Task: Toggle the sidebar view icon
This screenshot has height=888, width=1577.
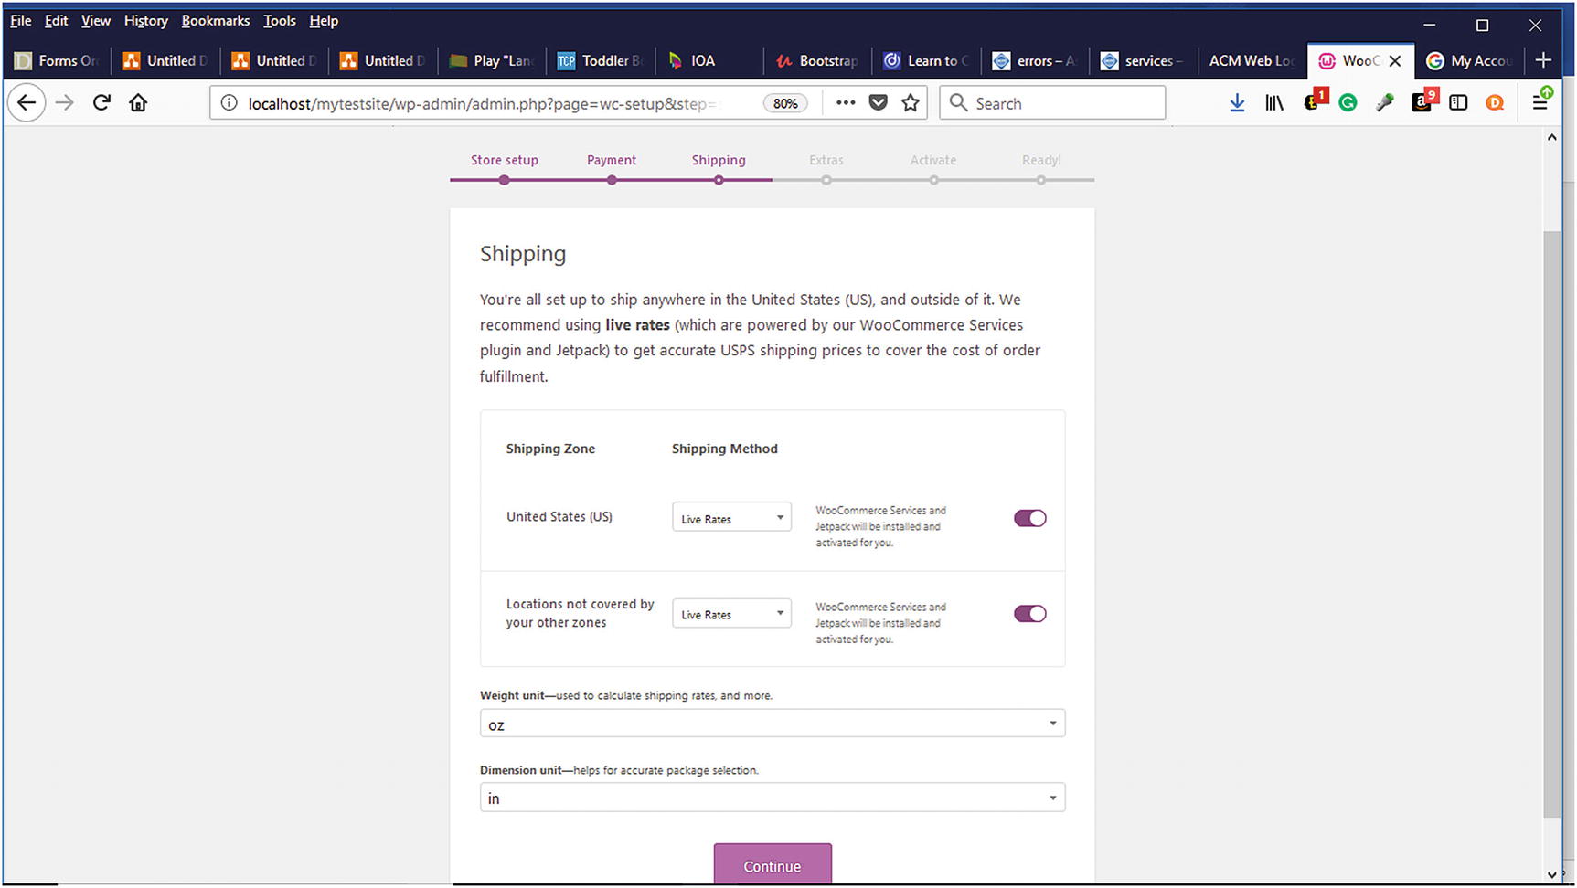Action: (x=1458, y=103)
